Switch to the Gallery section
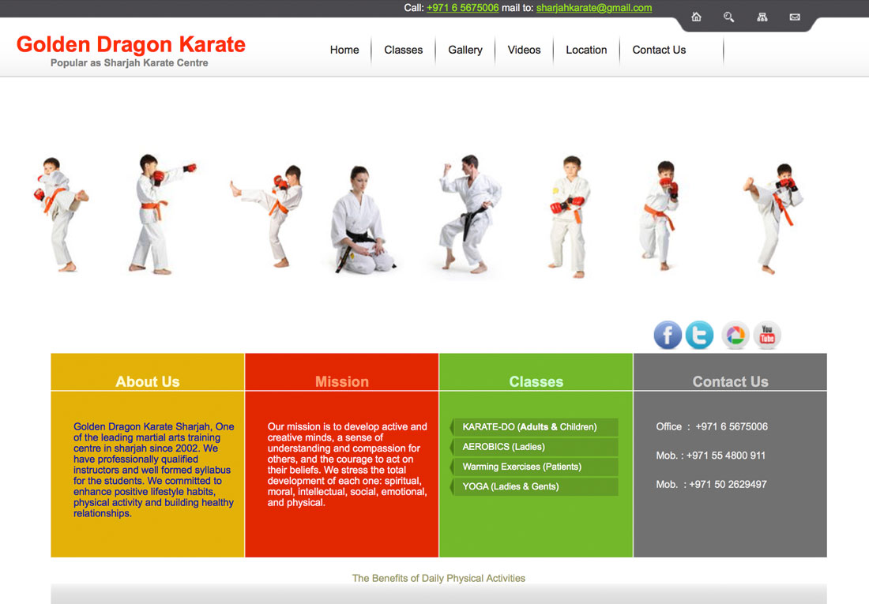869x604 pixels. [x=465, y=49]
